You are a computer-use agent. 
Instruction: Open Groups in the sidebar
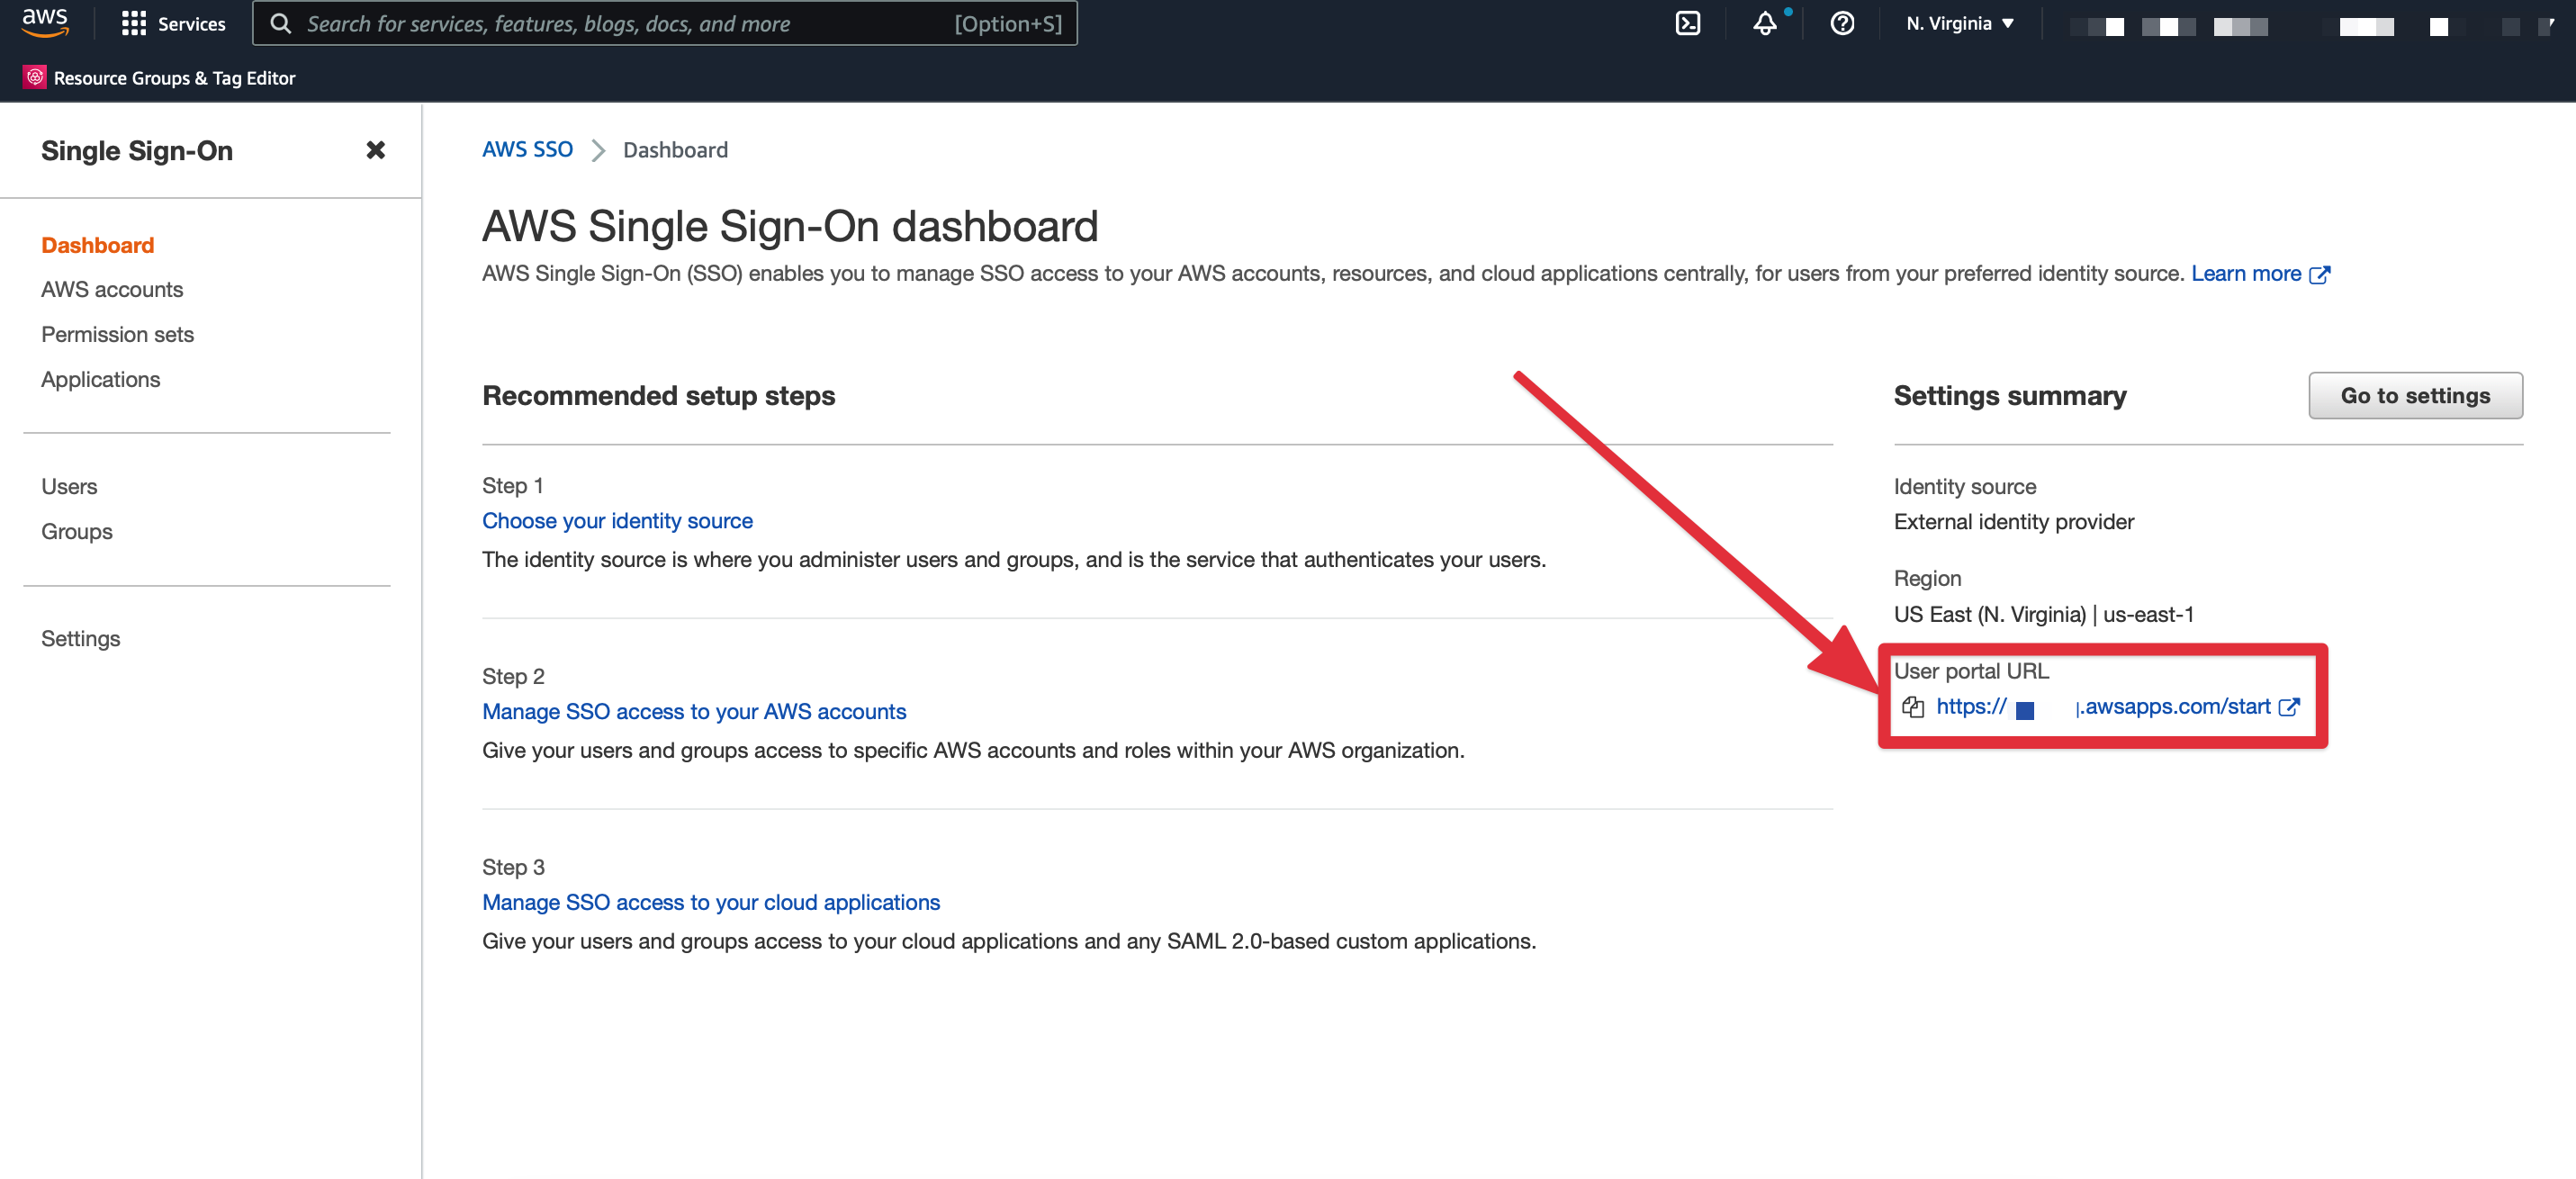click(x=76, y=532)
